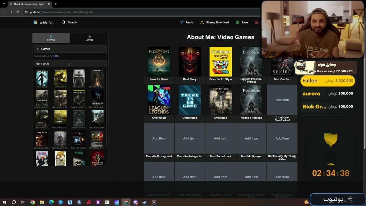Open Search in the grids.fun header
366x206 pixels.
(69, 22)
